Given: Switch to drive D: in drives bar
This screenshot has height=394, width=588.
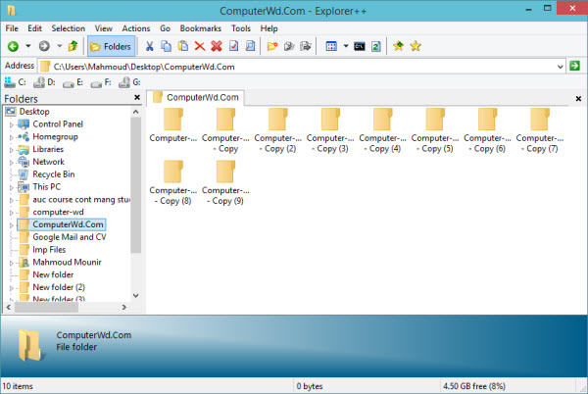Looking at the screenshot, I should [44, 82].
